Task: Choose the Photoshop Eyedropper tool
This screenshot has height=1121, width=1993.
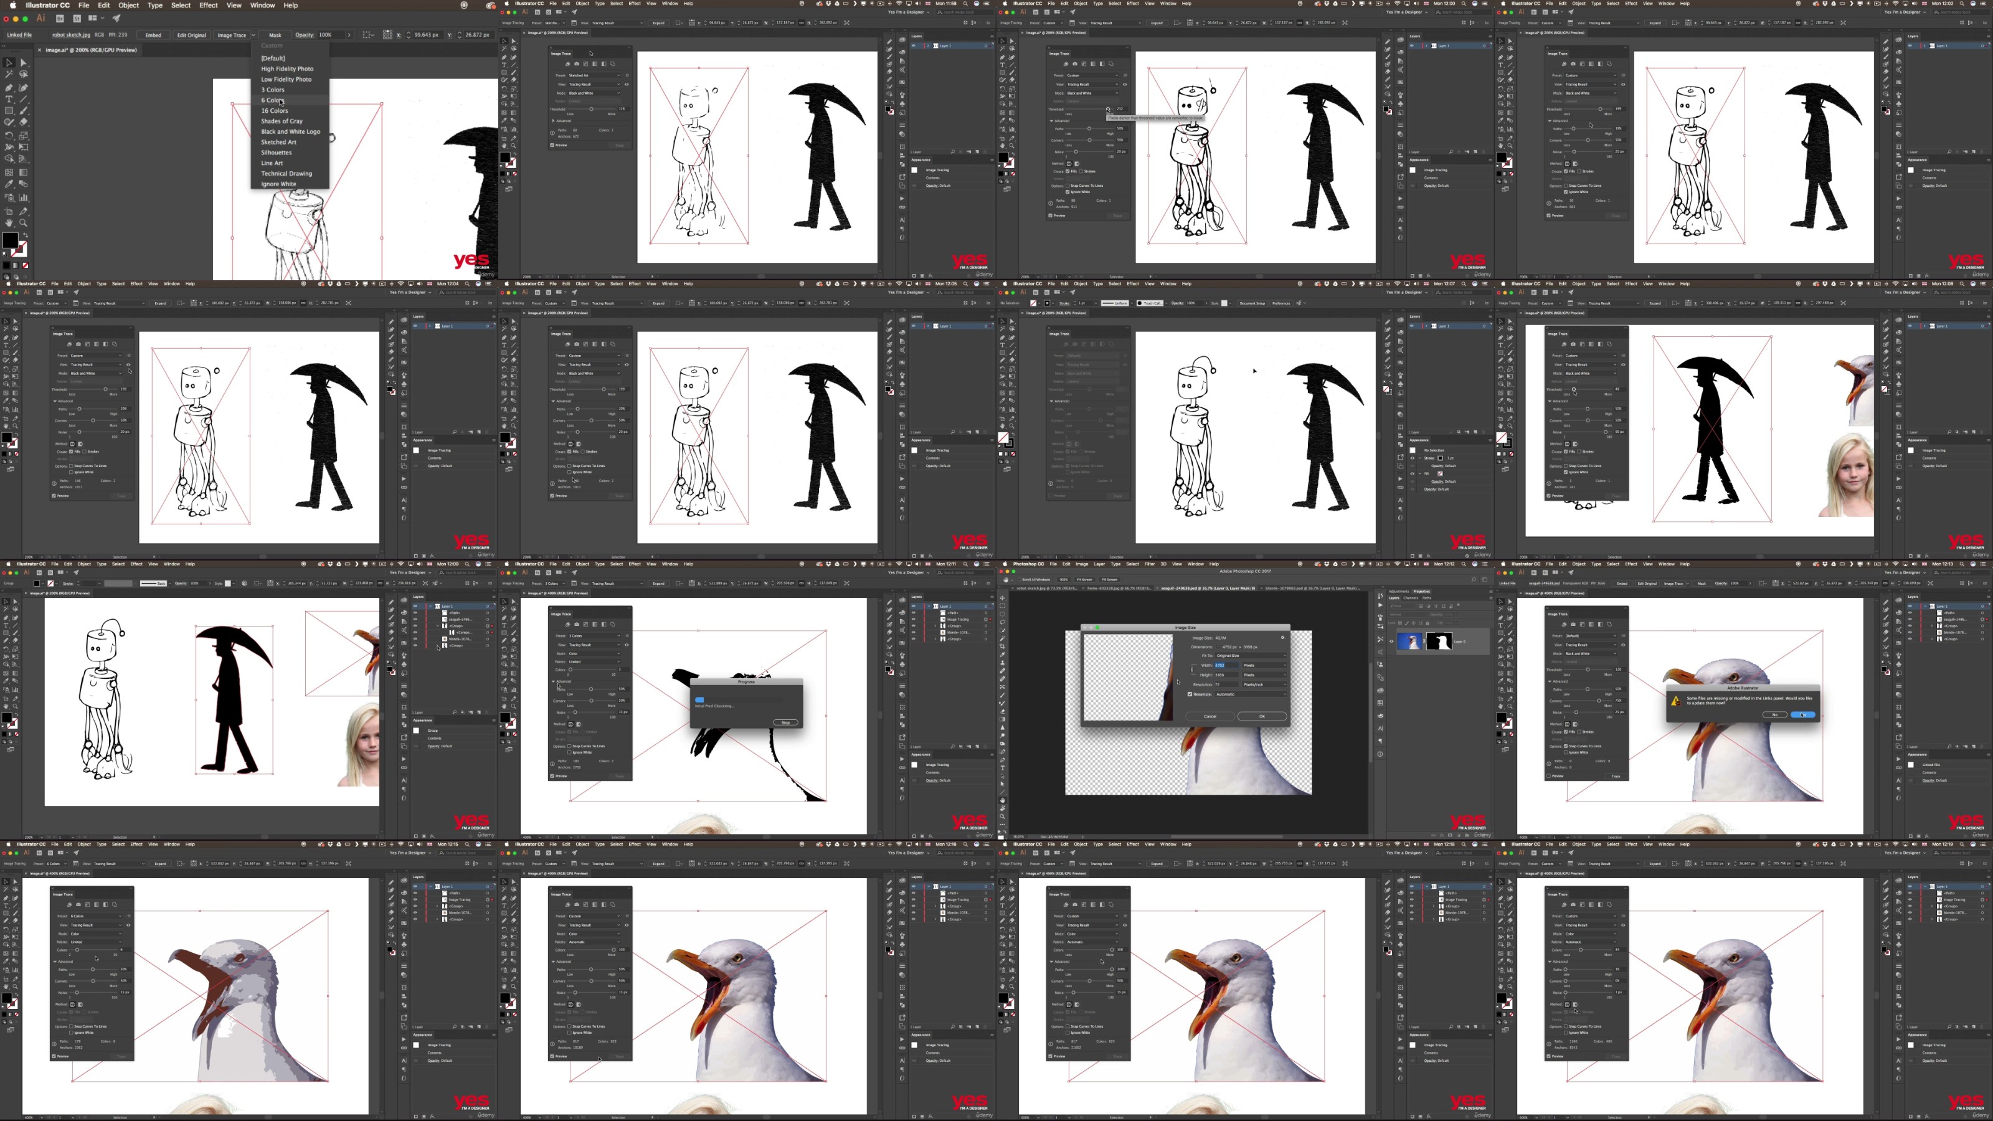Action: tap(1003, 655)
